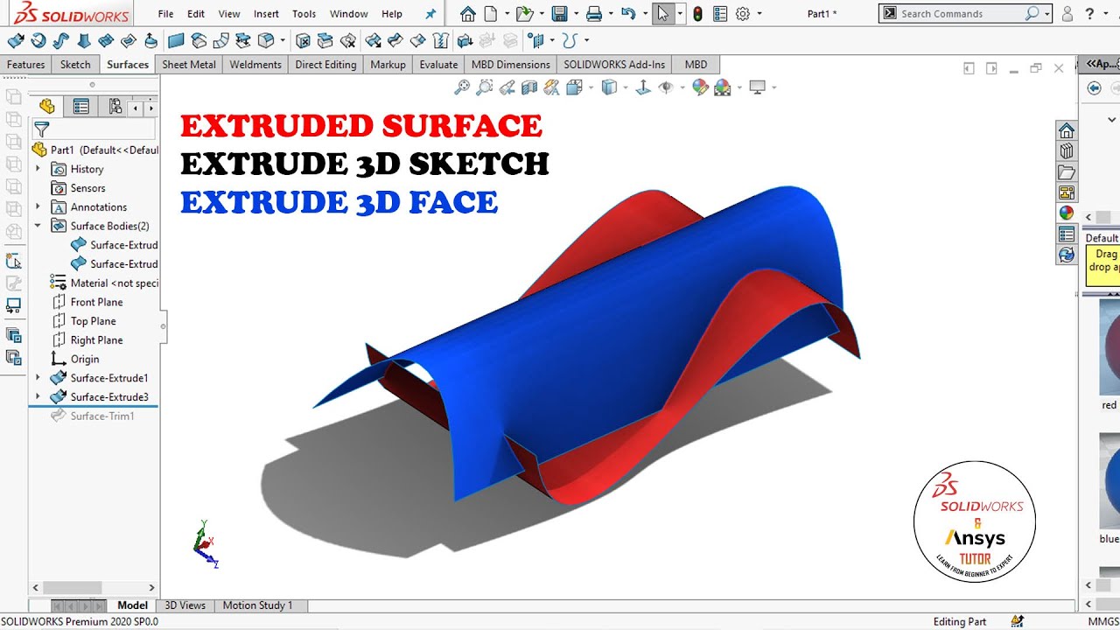This screenshot has height=630, width=1120.
Task: Select the Extend Surface tool
Action: coord(373,40)
